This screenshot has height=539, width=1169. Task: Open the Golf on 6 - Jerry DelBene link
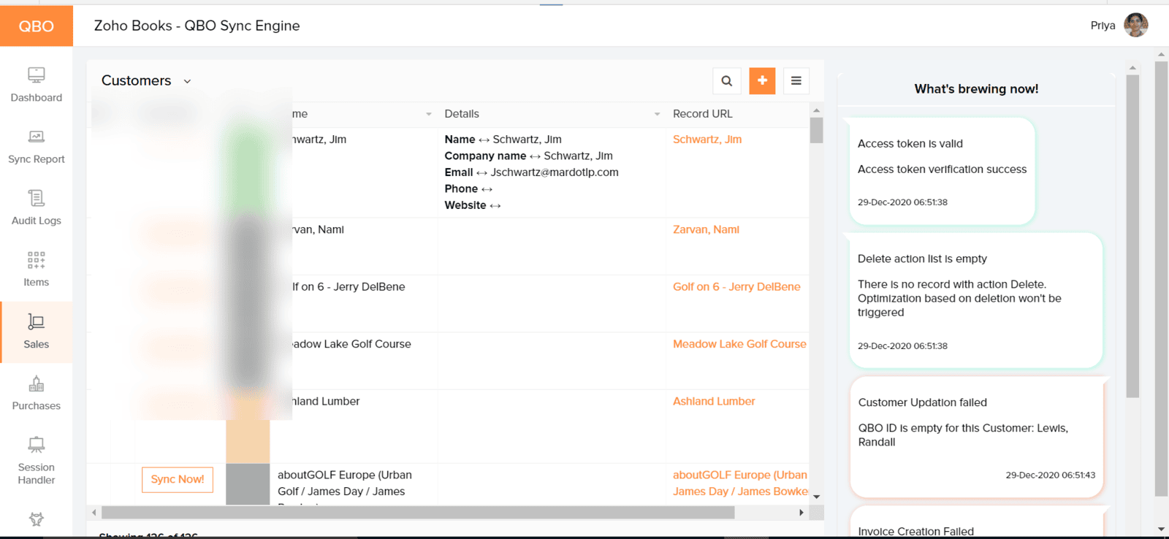736,287
